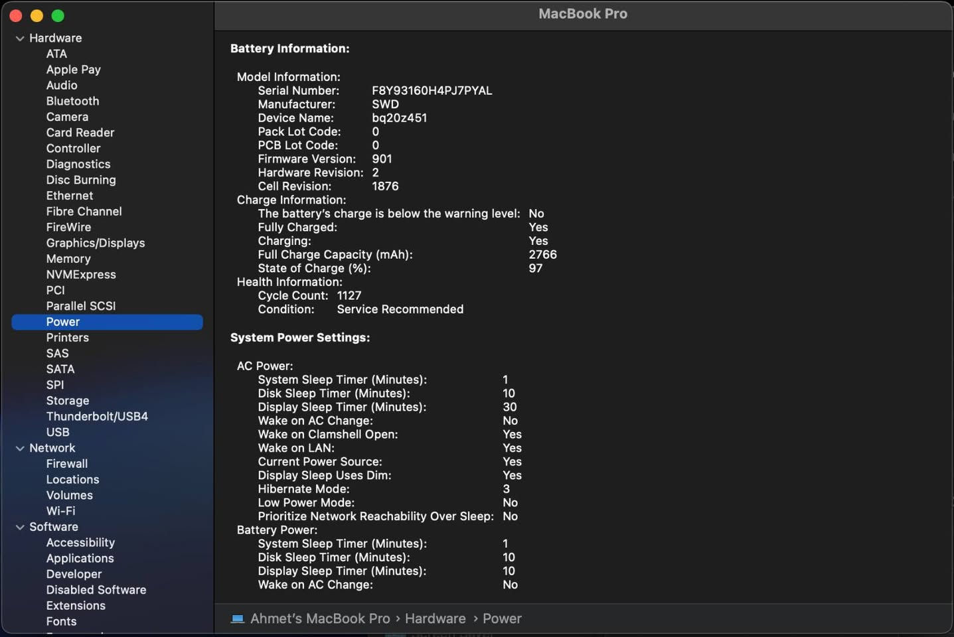Image resolution: width=954 pixels, height=637 pixels.
Task: Click state of charge value 97
Action: 536,269
